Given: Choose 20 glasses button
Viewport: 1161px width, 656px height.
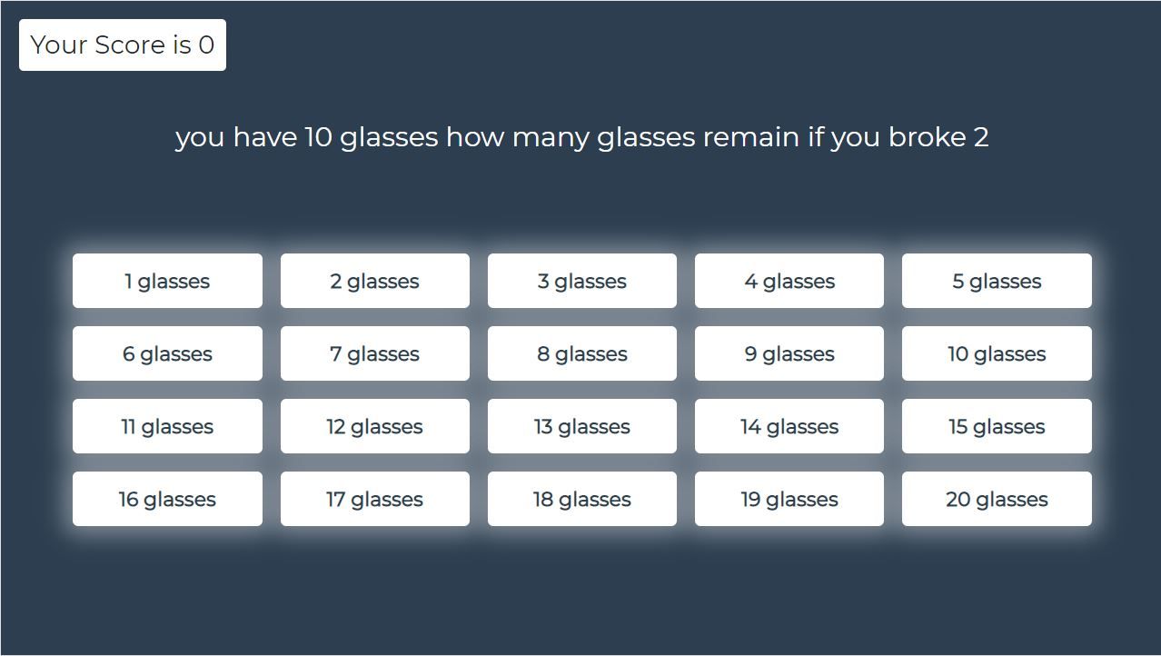Looking at the screenshot, I should (997, 499).
